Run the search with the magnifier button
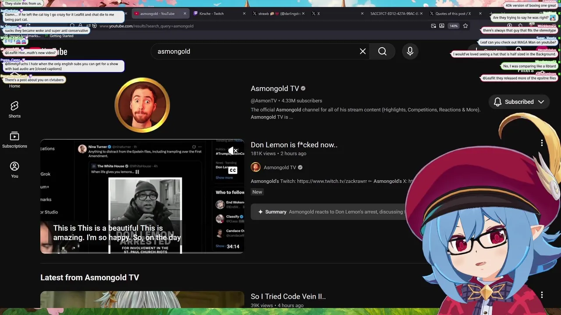This screenshot has height=315, width=561. 382,51
